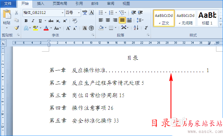The width and height of the screenshot is (223, 136).
Task: Click the Increase Indent icon
Action: pos(140,13)
